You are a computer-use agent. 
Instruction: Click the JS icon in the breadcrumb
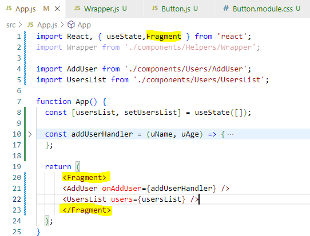(30, 25)
